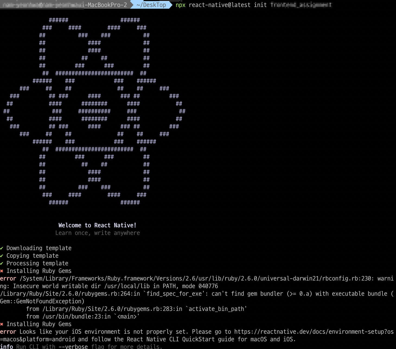The height and width of the screenshot is (349, 396).
Task: Click the "-MacBookPro-2" hostname text
Action: click(x=106, y=5)
